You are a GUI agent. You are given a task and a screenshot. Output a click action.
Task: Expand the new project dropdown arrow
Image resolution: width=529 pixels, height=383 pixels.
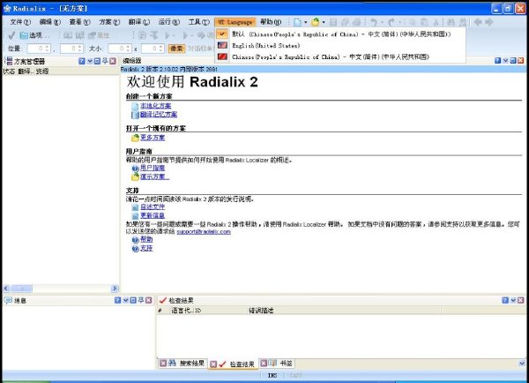tap(305, 22)
